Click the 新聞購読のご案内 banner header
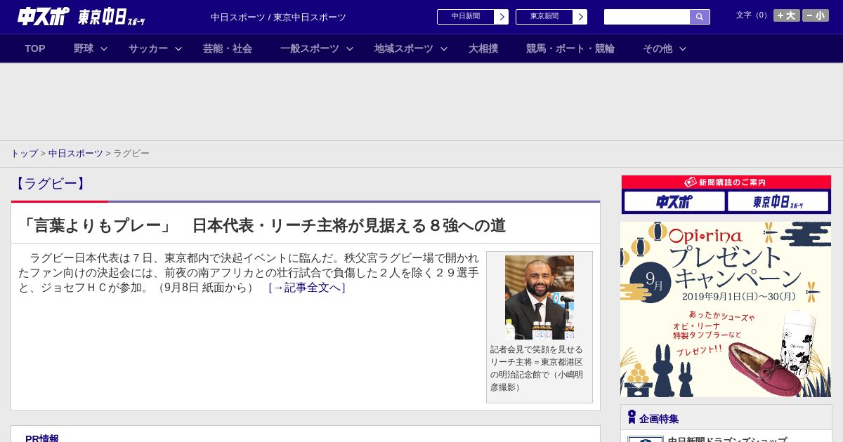This screenshot has width=843, height=442. coord(726,182)
